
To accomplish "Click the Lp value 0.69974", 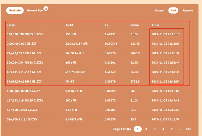I will pos(110,53).
